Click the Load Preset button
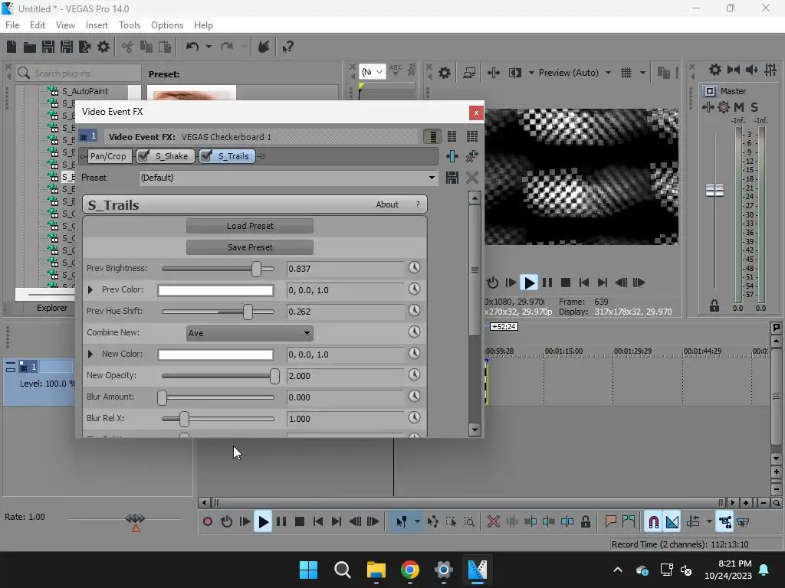This screenshot has height=588, width=785. 250,226
